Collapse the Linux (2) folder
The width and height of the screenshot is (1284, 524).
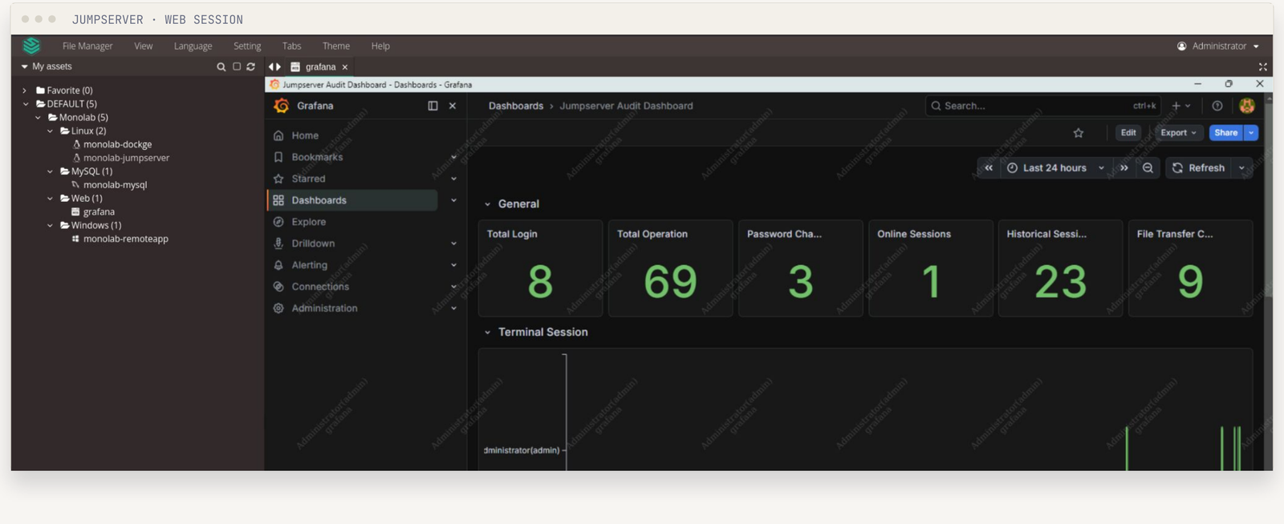coord(50,131)
